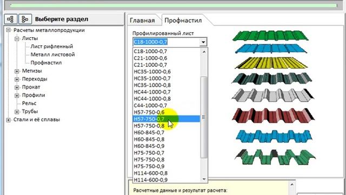Click the dropdown list scrollbar thumb
This screenshot has height=195, width=346.
(x=204, y=117)
